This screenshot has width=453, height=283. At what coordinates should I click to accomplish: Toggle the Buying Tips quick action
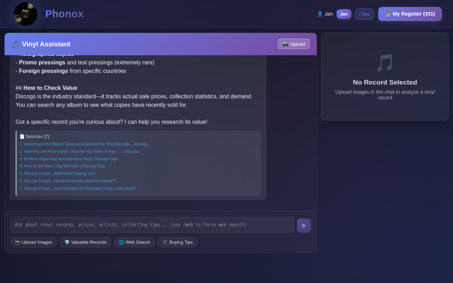tap(178, 242)
